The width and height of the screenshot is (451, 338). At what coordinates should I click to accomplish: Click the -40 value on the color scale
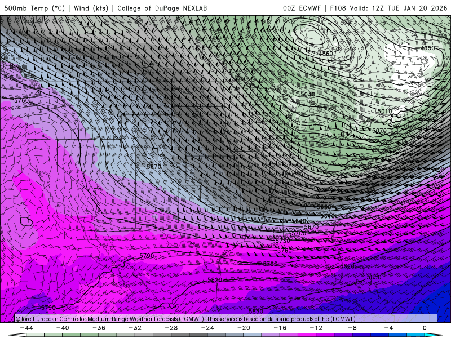[x=63, y=328]
